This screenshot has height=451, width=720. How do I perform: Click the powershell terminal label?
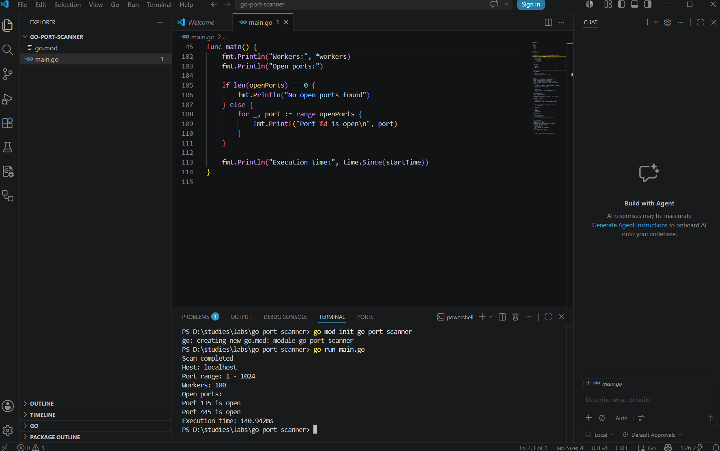point(455,317)
